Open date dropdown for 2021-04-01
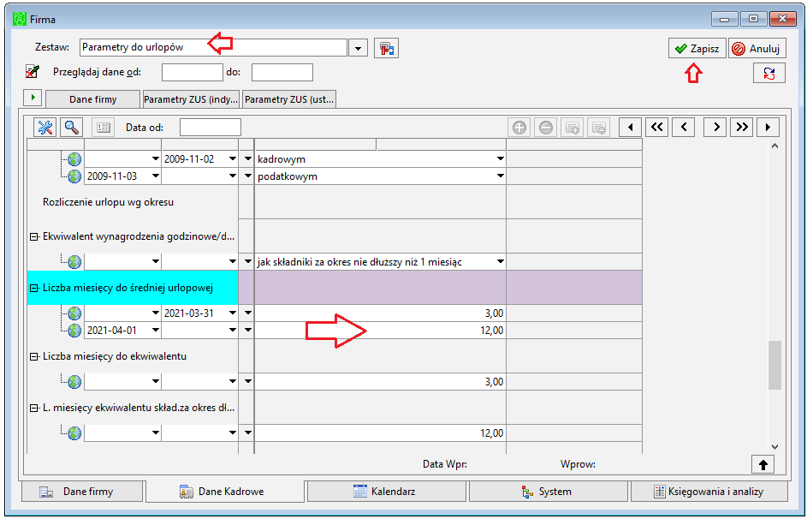The image size is (807, 519). (156, 330)
